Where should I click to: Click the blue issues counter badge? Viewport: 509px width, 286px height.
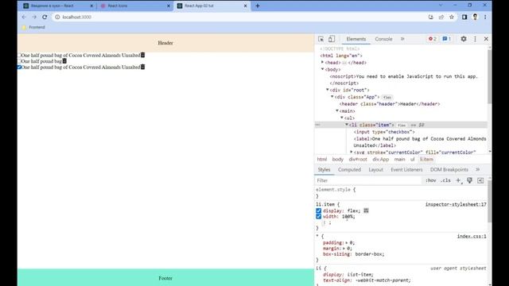tap(447, 39)
